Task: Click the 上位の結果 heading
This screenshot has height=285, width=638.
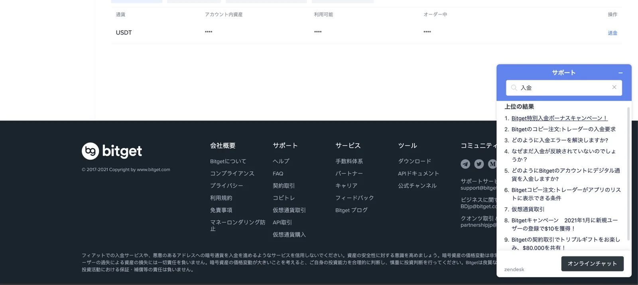Action: point(519,107)
